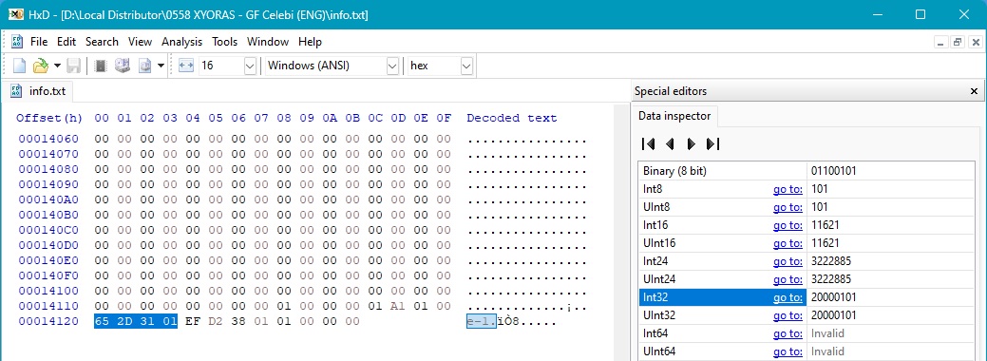
Task: Open the Help menu
Action: (310, 42)
